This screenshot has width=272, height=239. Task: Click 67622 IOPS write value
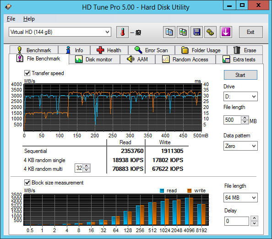pos(168,169)
